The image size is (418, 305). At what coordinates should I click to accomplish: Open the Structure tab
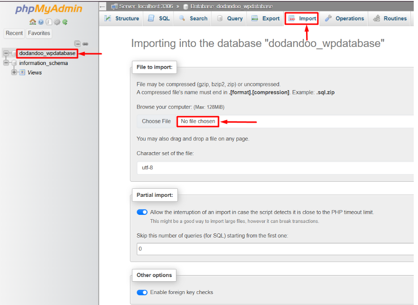click(x=121, y=18)
